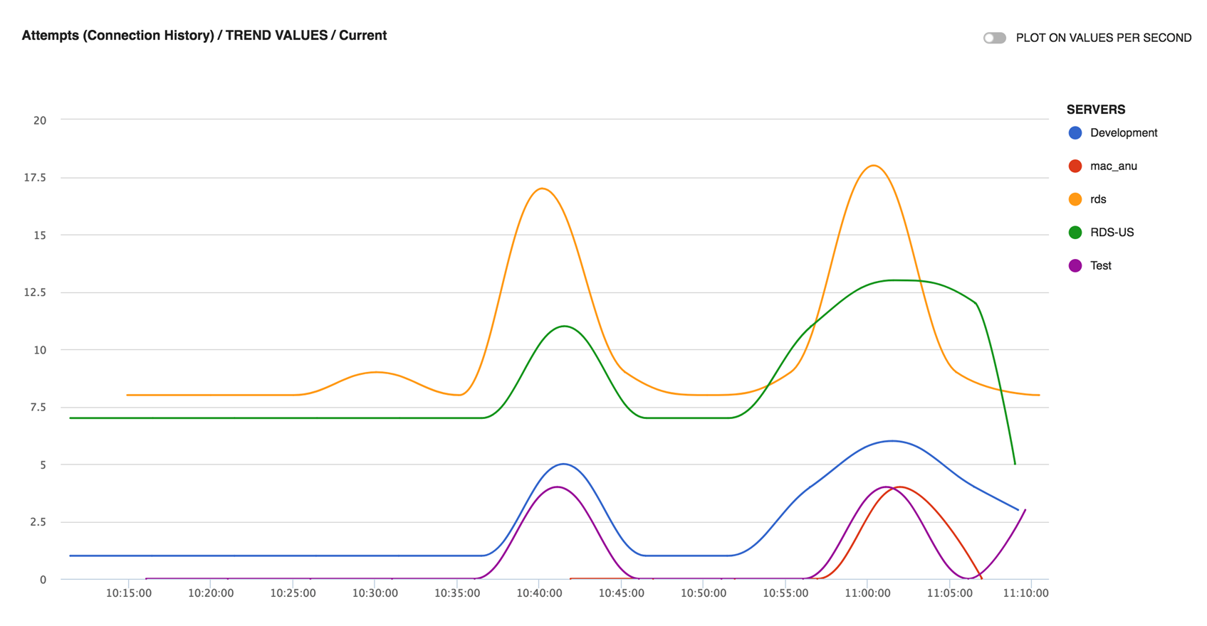Click the 11:00:00 time axis label
This screenshot has width=1207, height=626.
[867, 593]
